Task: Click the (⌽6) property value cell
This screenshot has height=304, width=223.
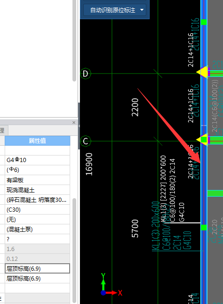Action: point(37,170)
